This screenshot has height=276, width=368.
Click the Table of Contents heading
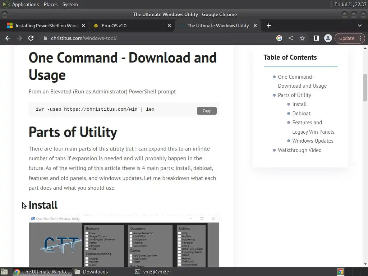290,57
